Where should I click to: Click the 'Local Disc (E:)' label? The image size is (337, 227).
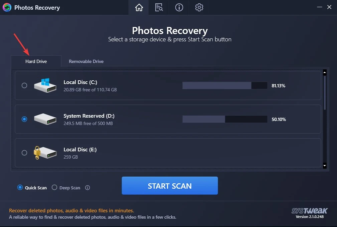(80, 150)
